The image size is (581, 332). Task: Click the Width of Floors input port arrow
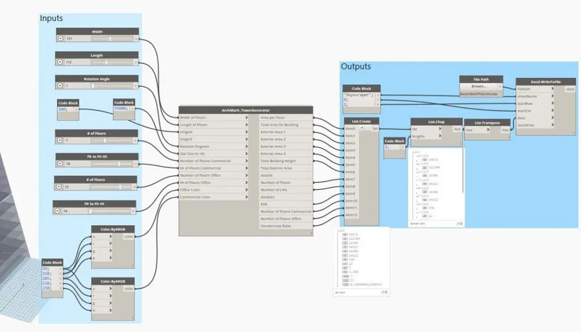(x=247, y=117)
